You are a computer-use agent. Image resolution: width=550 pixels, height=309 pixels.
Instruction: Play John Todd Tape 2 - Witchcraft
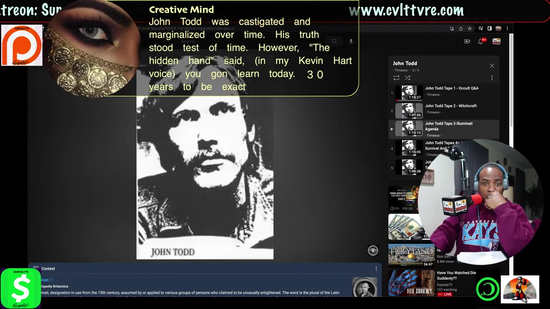[x=444, y=110]
